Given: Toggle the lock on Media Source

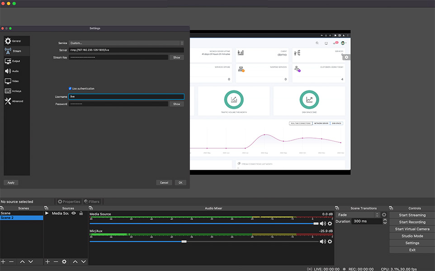Looking at the screenshot, I should click(81, 213).
